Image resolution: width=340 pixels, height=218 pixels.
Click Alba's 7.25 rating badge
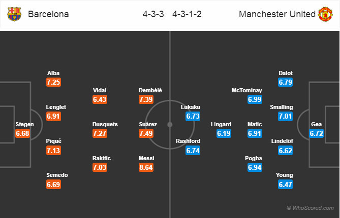(54, 83)
